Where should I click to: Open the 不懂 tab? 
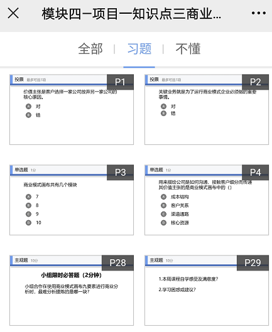(188, 49)
